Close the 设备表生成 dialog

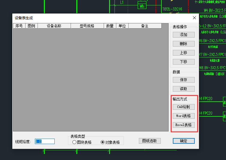coord(194,18)
